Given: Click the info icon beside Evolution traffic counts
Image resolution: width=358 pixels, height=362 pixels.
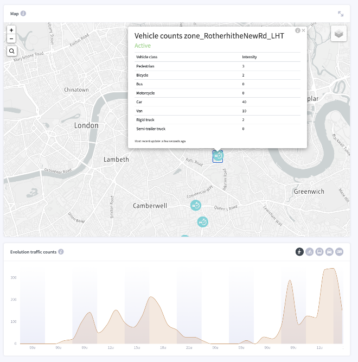Looking at the screenshot, I should [x=61, y=252].
